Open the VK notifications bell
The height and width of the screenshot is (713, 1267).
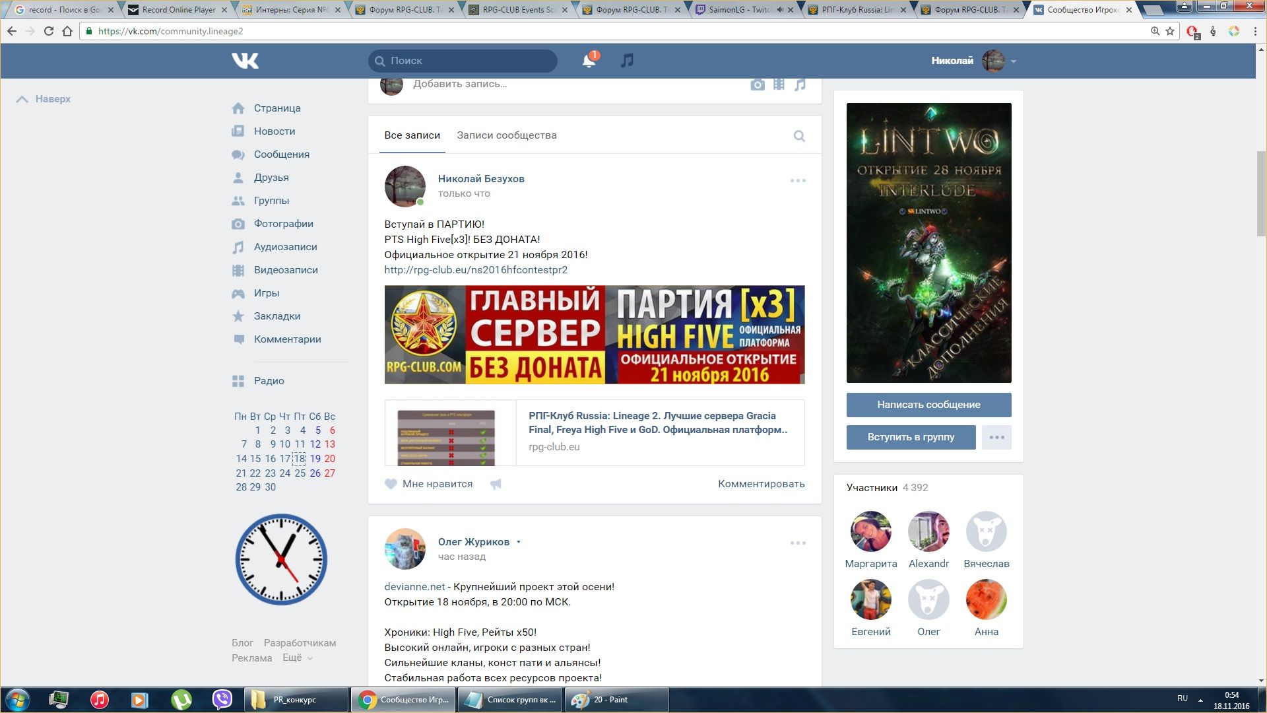(588, 61)
